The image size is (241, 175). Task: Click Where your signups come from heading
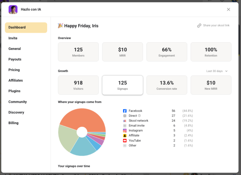(x=80, y=102)
